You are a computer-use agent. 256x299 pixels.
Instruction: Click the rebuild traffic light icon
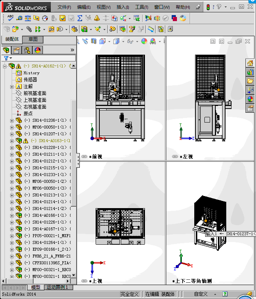(x=208, y=7)
